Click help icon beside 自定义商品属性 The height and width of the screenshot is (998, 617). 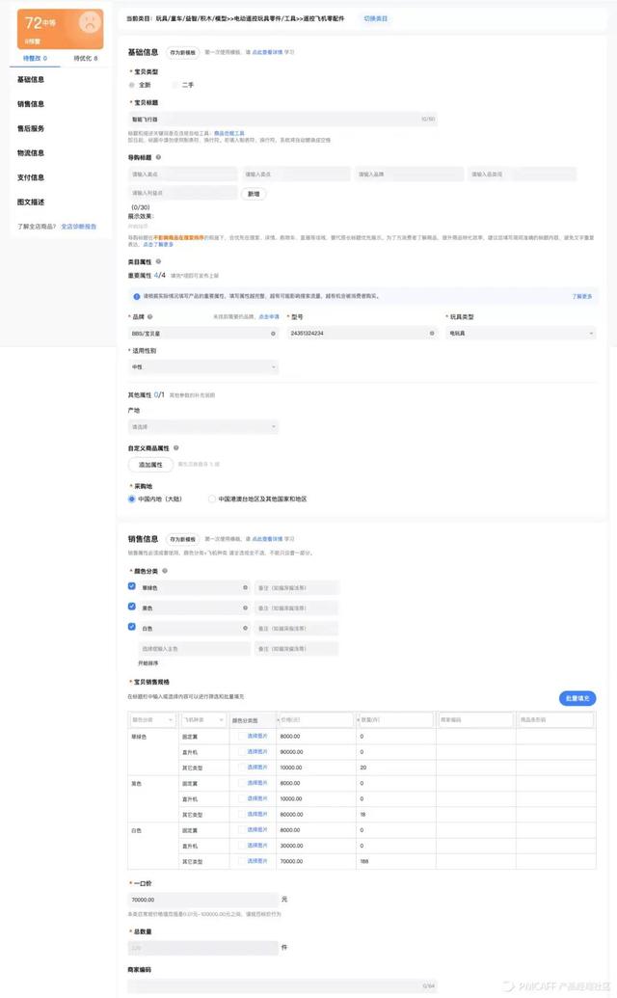pyautogui.click(x=176, y=448)
